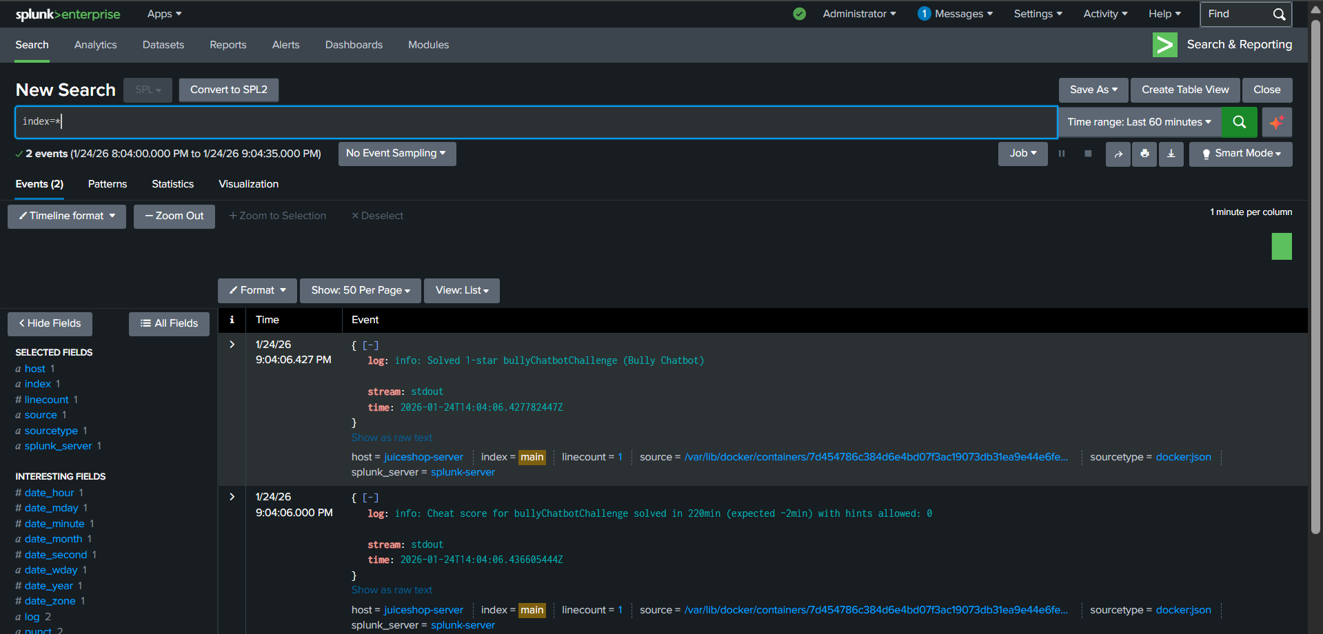Click the export download icon

click(x=1171, y=154)
